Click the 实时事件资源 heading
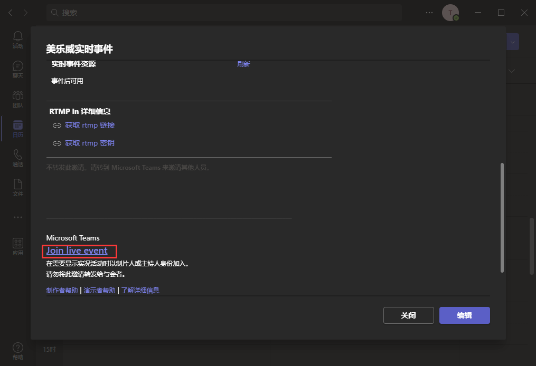536x366 pixels. coord(73,64)
